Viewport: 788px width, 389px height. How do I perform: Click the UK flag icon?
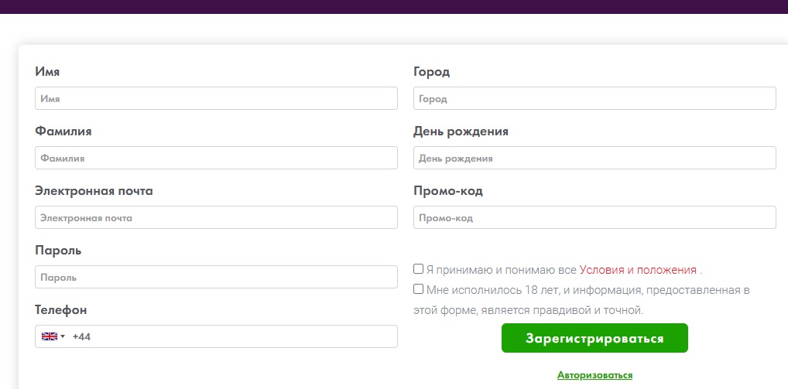tap(50, 336)
